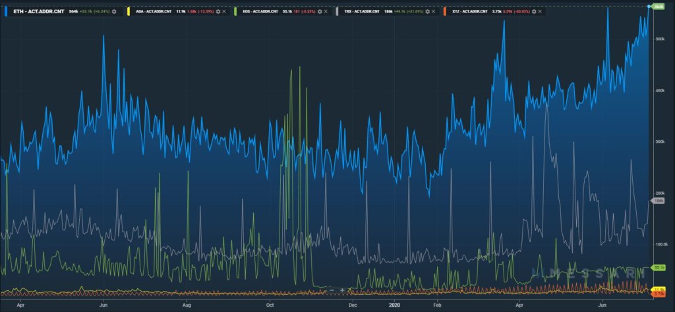The image size is (675, 312).
Task: Click 100.0k y-axis label
Action: click(x=660, y=244)
